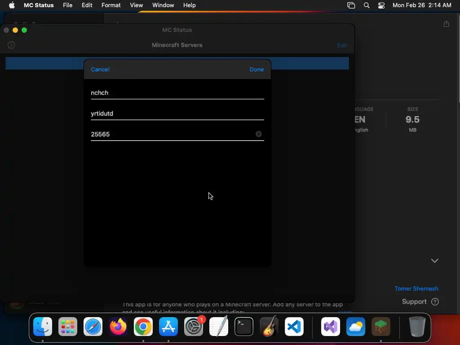Open the Trash from the Dock

point(417,327)
